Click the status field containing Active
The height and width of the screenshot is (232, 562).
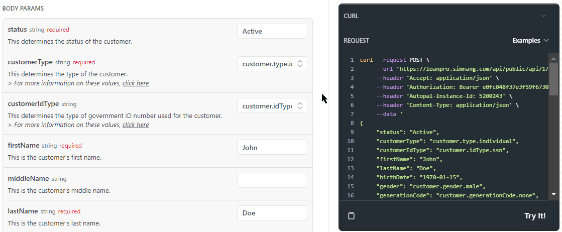(272, 31)
